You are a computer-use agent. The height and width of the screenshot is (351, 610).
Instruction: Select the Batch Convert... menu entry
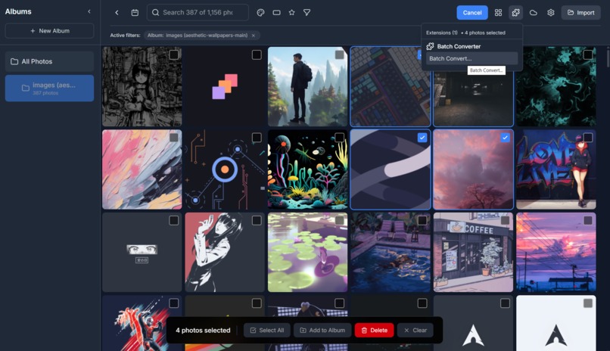[472, 58]
